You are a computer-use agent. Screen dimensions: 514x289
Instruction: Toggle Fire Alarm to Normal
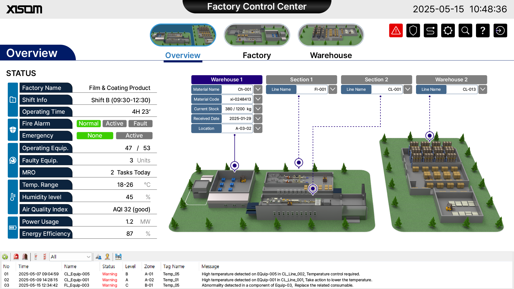tap(88, 123)
